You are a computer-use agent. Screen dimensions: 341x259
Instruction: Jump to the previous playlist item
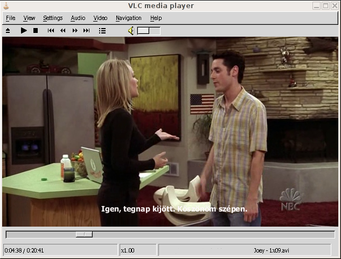(x=51, y=31)
